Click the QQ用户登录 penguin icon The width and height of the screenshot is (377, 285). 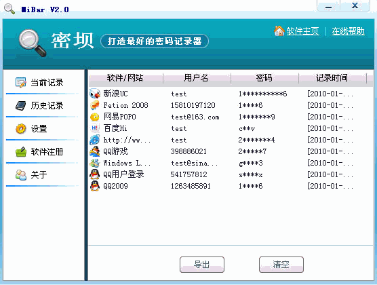click(95, 174)
